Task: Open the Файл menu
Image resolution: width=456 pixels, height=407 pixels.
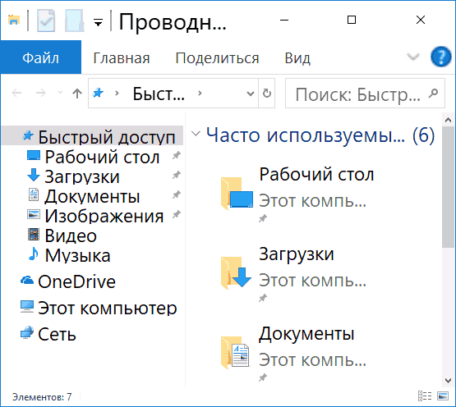Action: 41,57
